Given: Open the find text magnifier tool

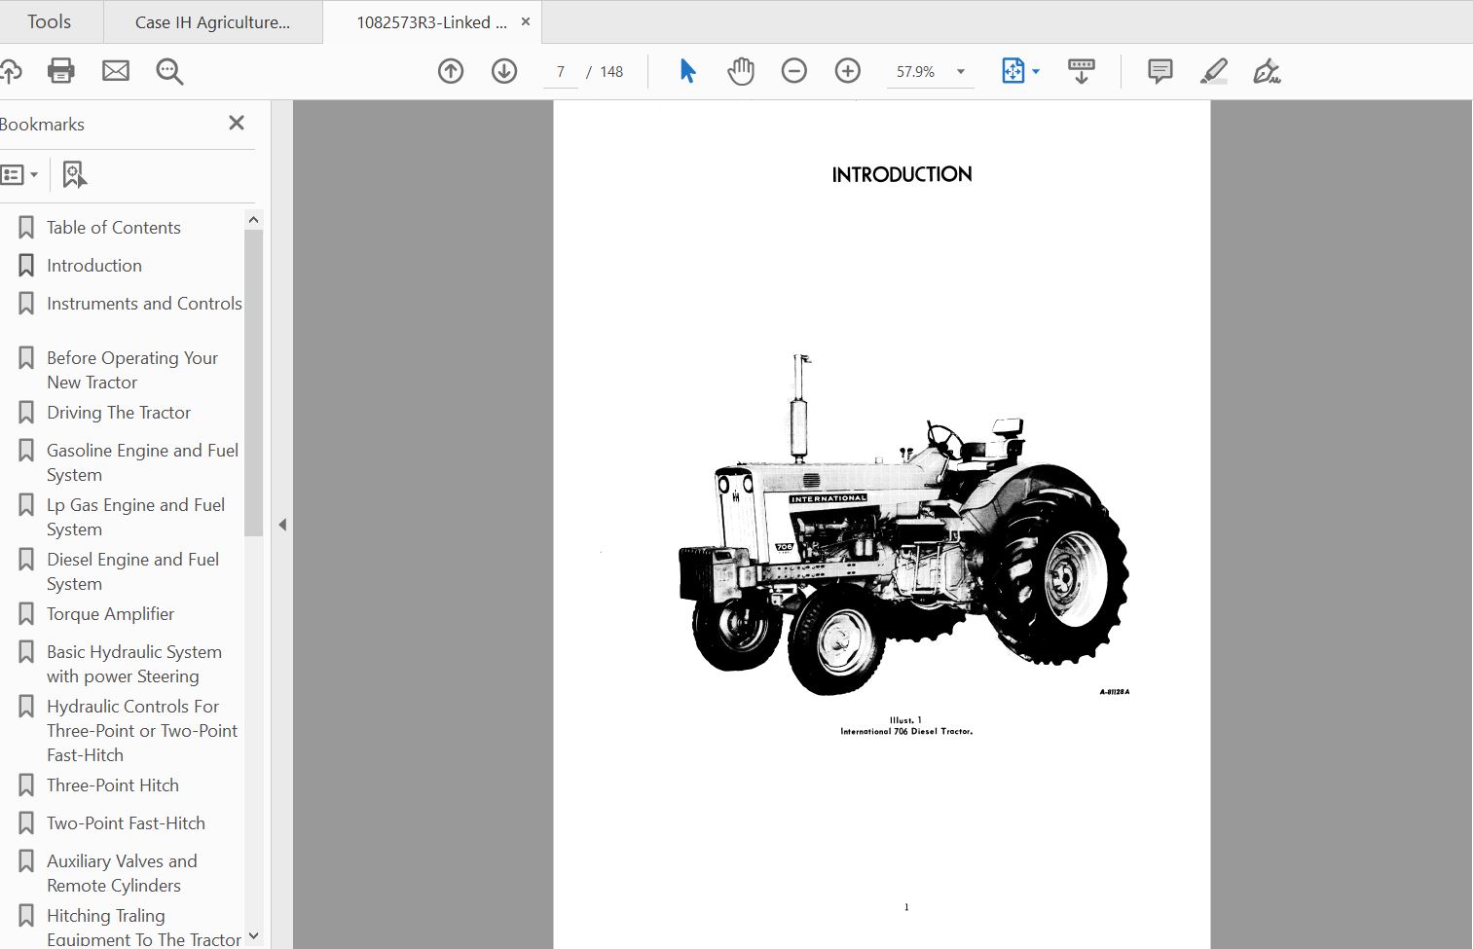Looking at the screenshot, I should click(x=169, y=71).
